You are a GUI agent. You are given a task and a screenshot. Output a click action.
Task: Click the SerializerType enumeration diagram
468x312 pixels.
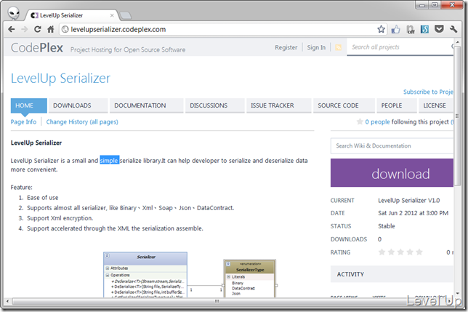tap(250, 279)
